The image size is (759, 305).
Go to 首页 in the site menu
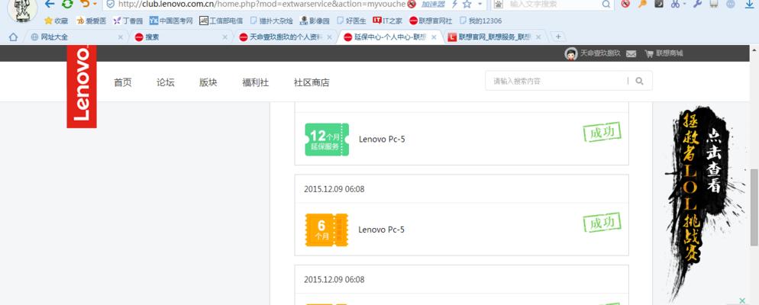coord(122,82)
